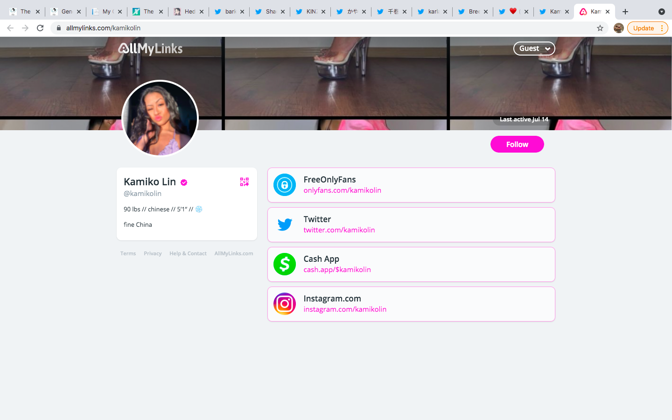Switch to the 'KIN' Twitter tab
Screen dimensions: 672x420
[309, 12]
